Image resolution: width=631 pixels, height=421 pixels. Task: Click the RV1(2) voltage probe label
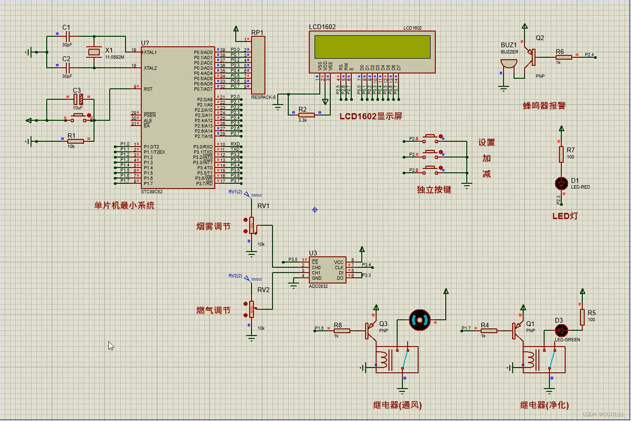[x=235, y=192]
